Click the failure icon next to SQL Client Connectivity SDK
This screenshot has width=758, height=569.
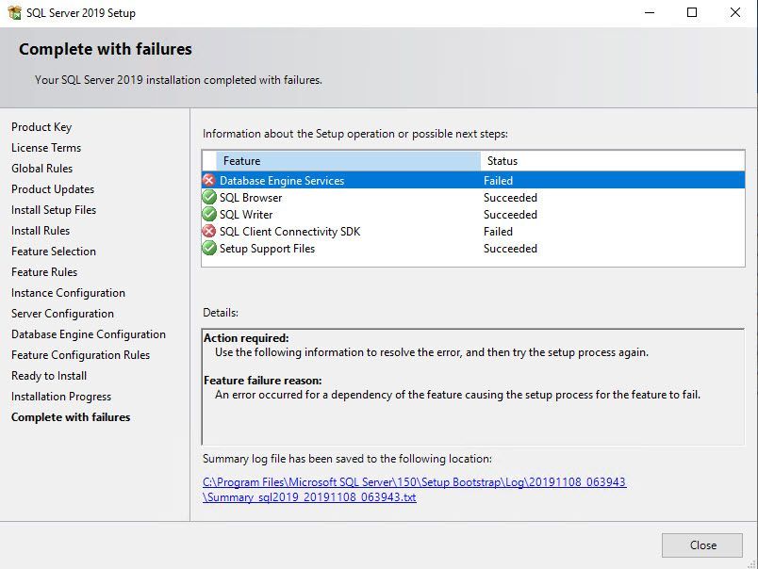pyautogui.click(x=209, y=232)
